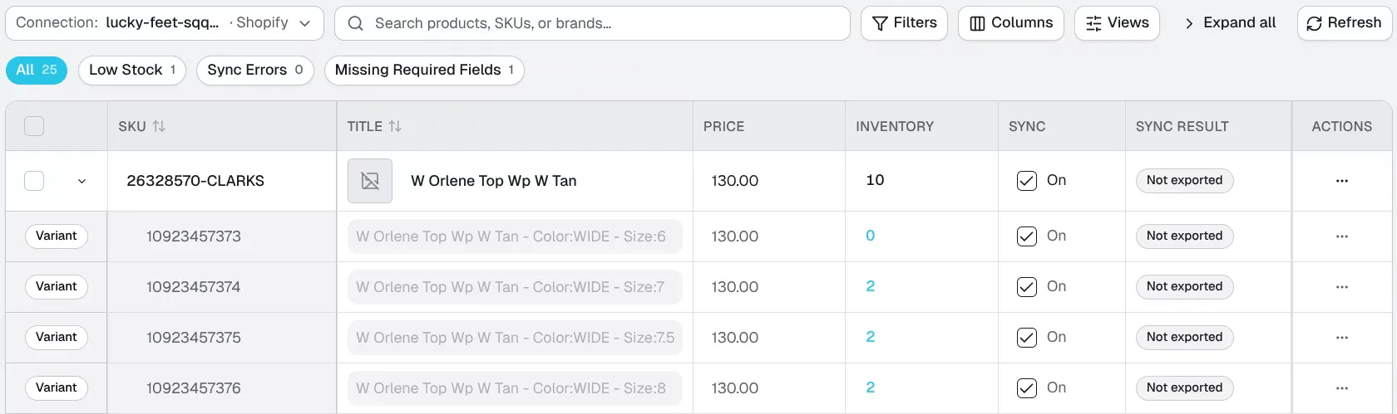Click Variant tag for SKU 10923457376
The height and width of the screenshot is (414, 1397).
(x=56, y=388)
